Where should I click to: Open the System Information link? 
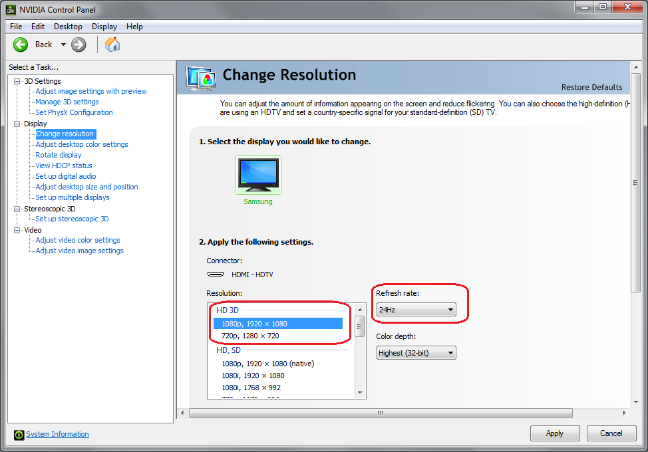pyautogui.click(x=57, y=435)
